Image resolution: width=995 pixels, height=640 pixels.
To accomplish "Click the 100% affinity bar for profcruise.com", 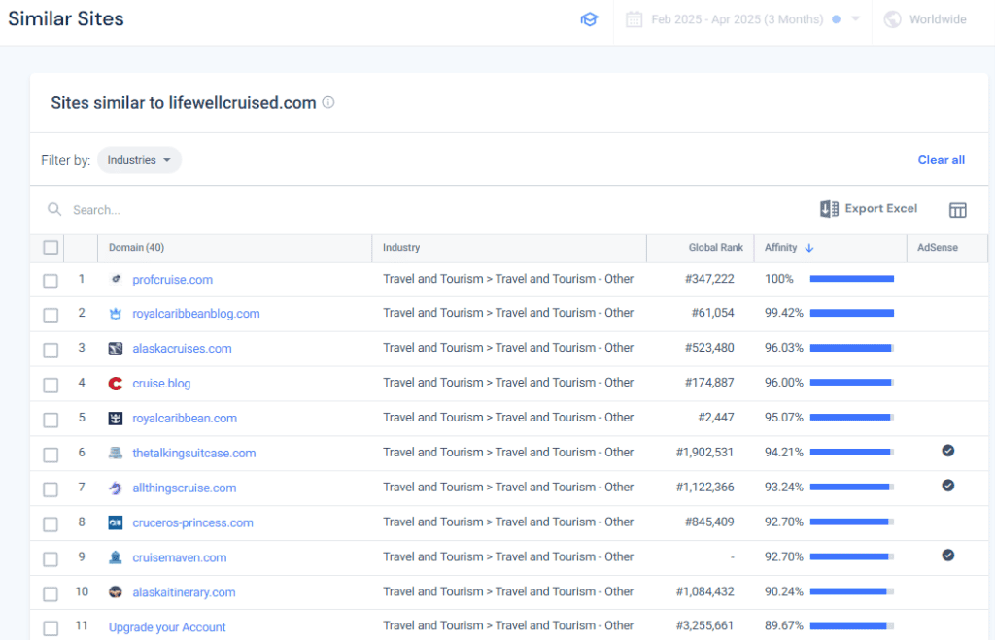I will point(852,279).
